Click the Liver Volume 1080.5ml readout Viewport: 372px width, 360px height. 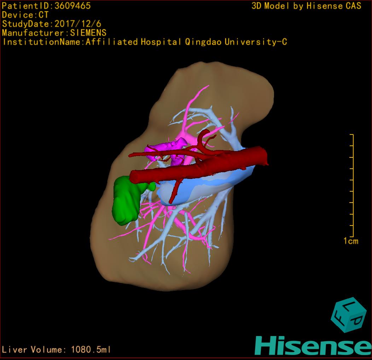coord(57,350)
